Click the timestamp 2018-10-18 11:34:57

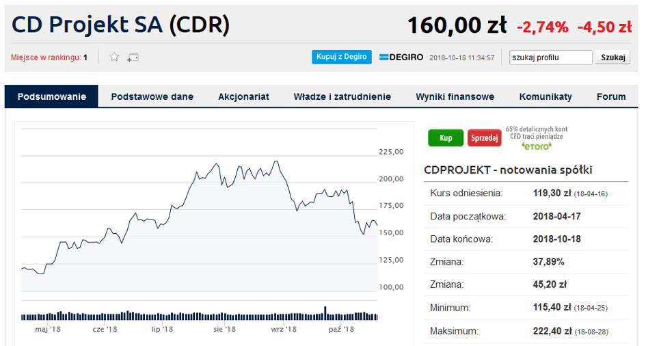462,57
